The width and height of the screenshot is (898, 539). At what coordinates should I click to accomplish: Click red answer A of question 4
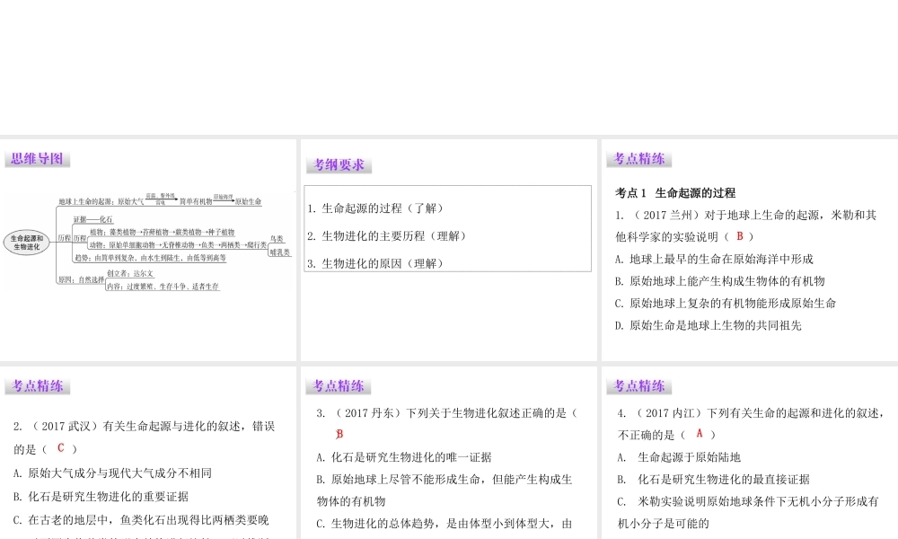[700, 434]
